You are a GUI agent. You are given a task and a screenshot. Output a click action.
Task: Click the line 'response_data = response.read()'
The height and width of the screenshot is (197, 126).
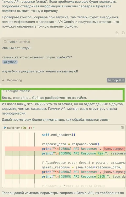coord(71,144)
